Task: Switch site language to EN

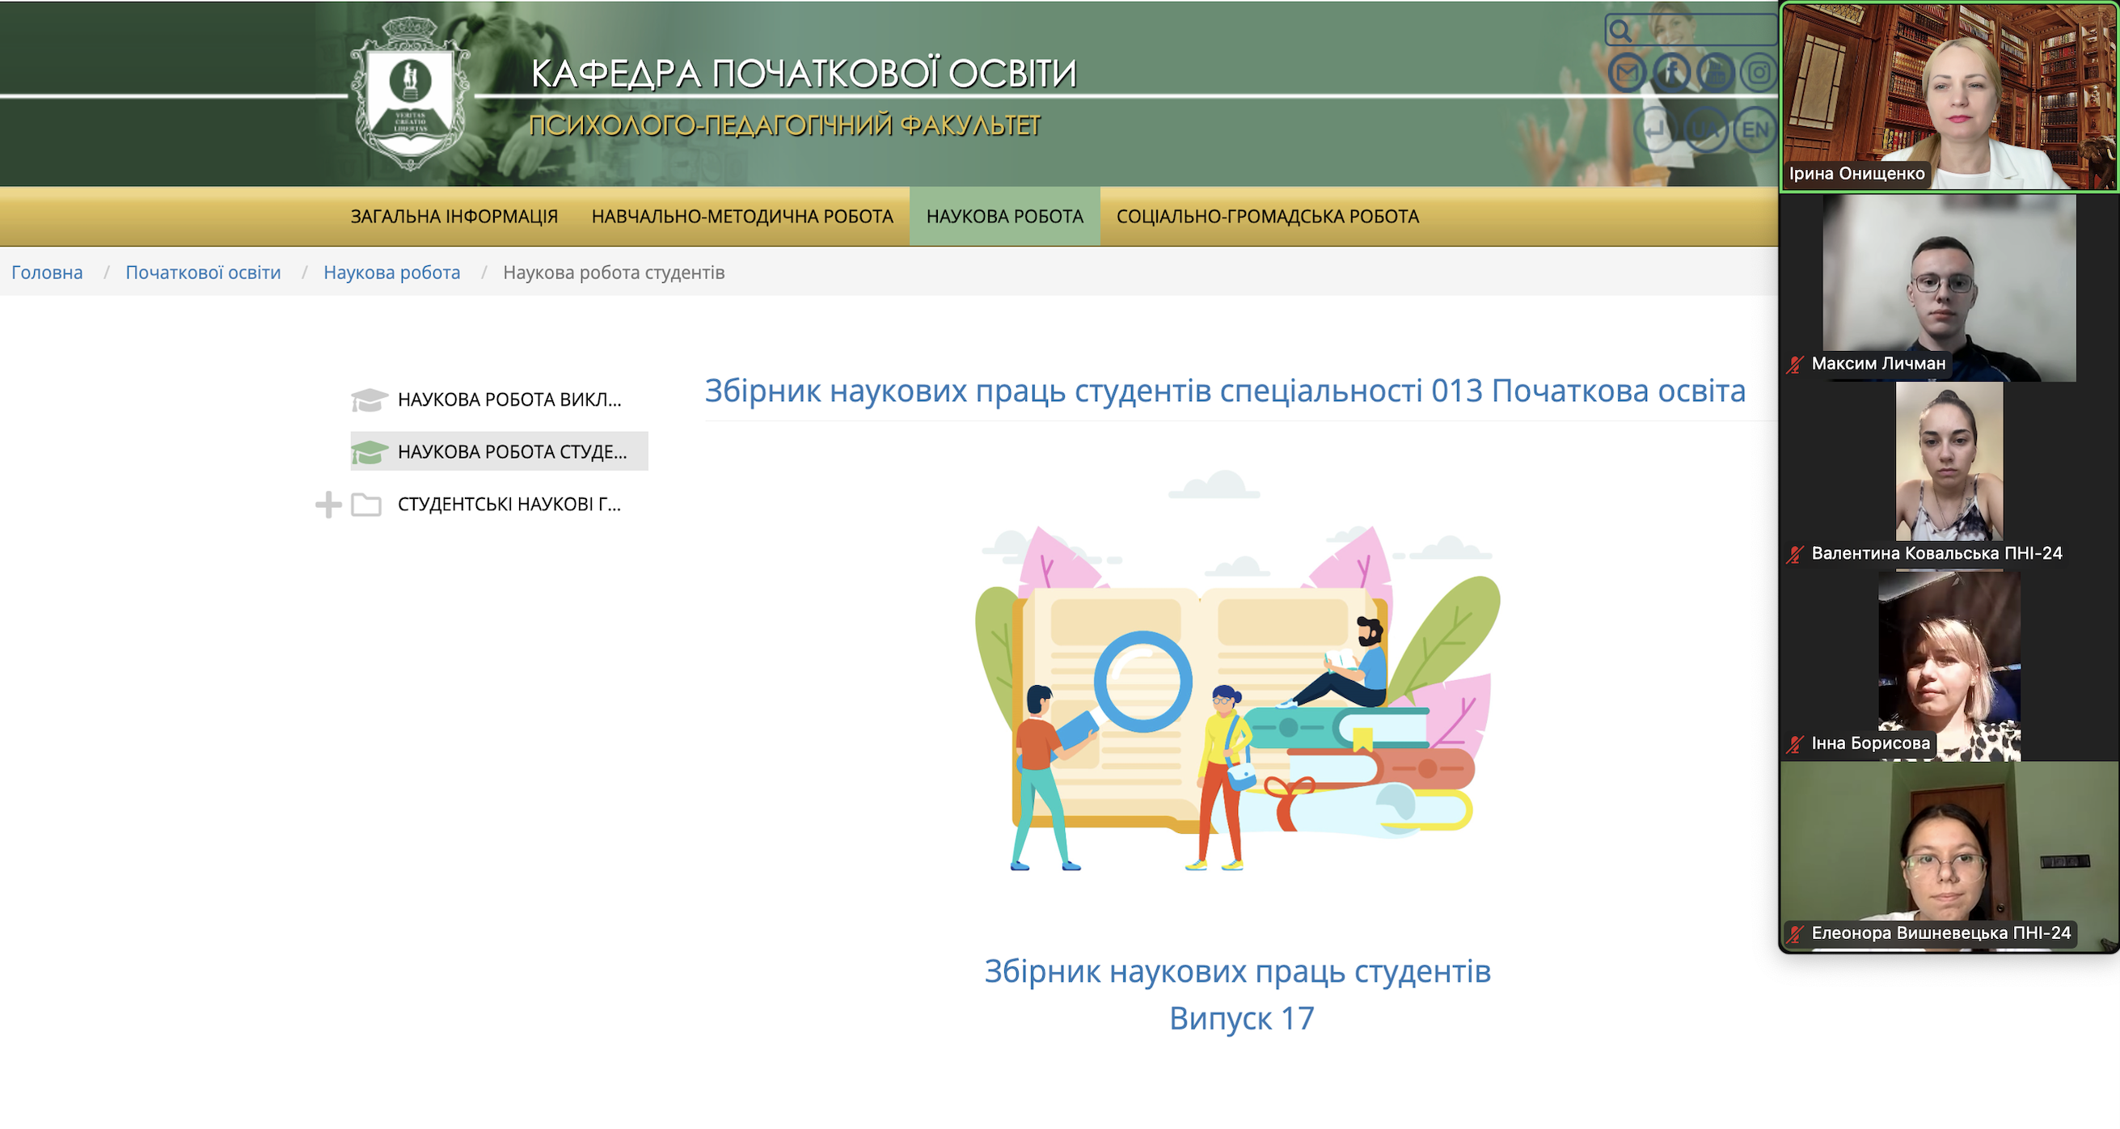Action: 1754,130
